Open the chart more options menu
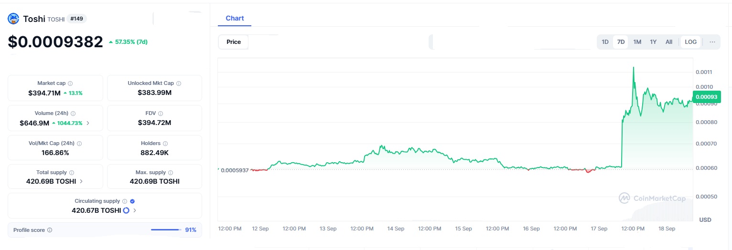 (x=712, y=42)
